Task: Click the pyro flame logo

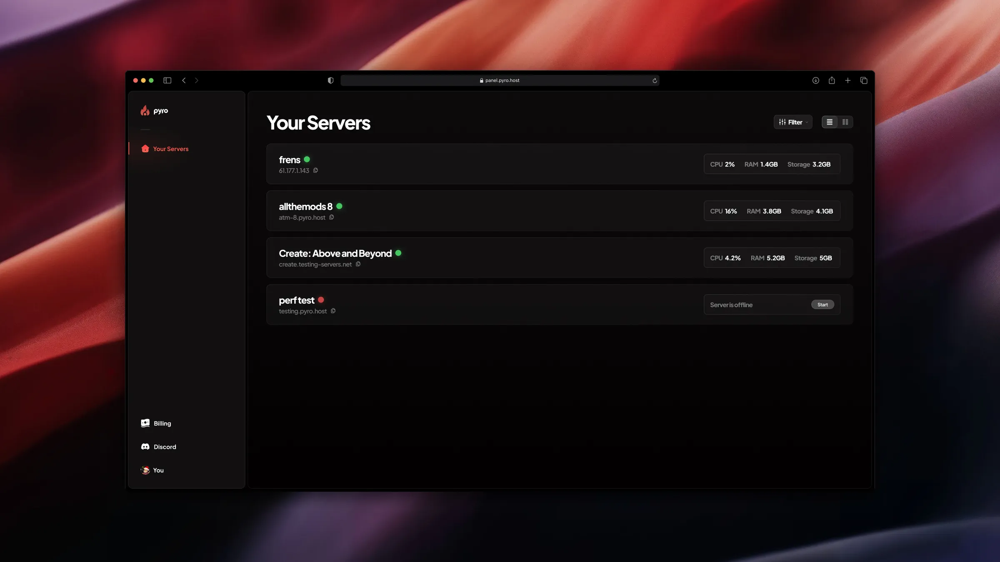Action: coord(145,110)
